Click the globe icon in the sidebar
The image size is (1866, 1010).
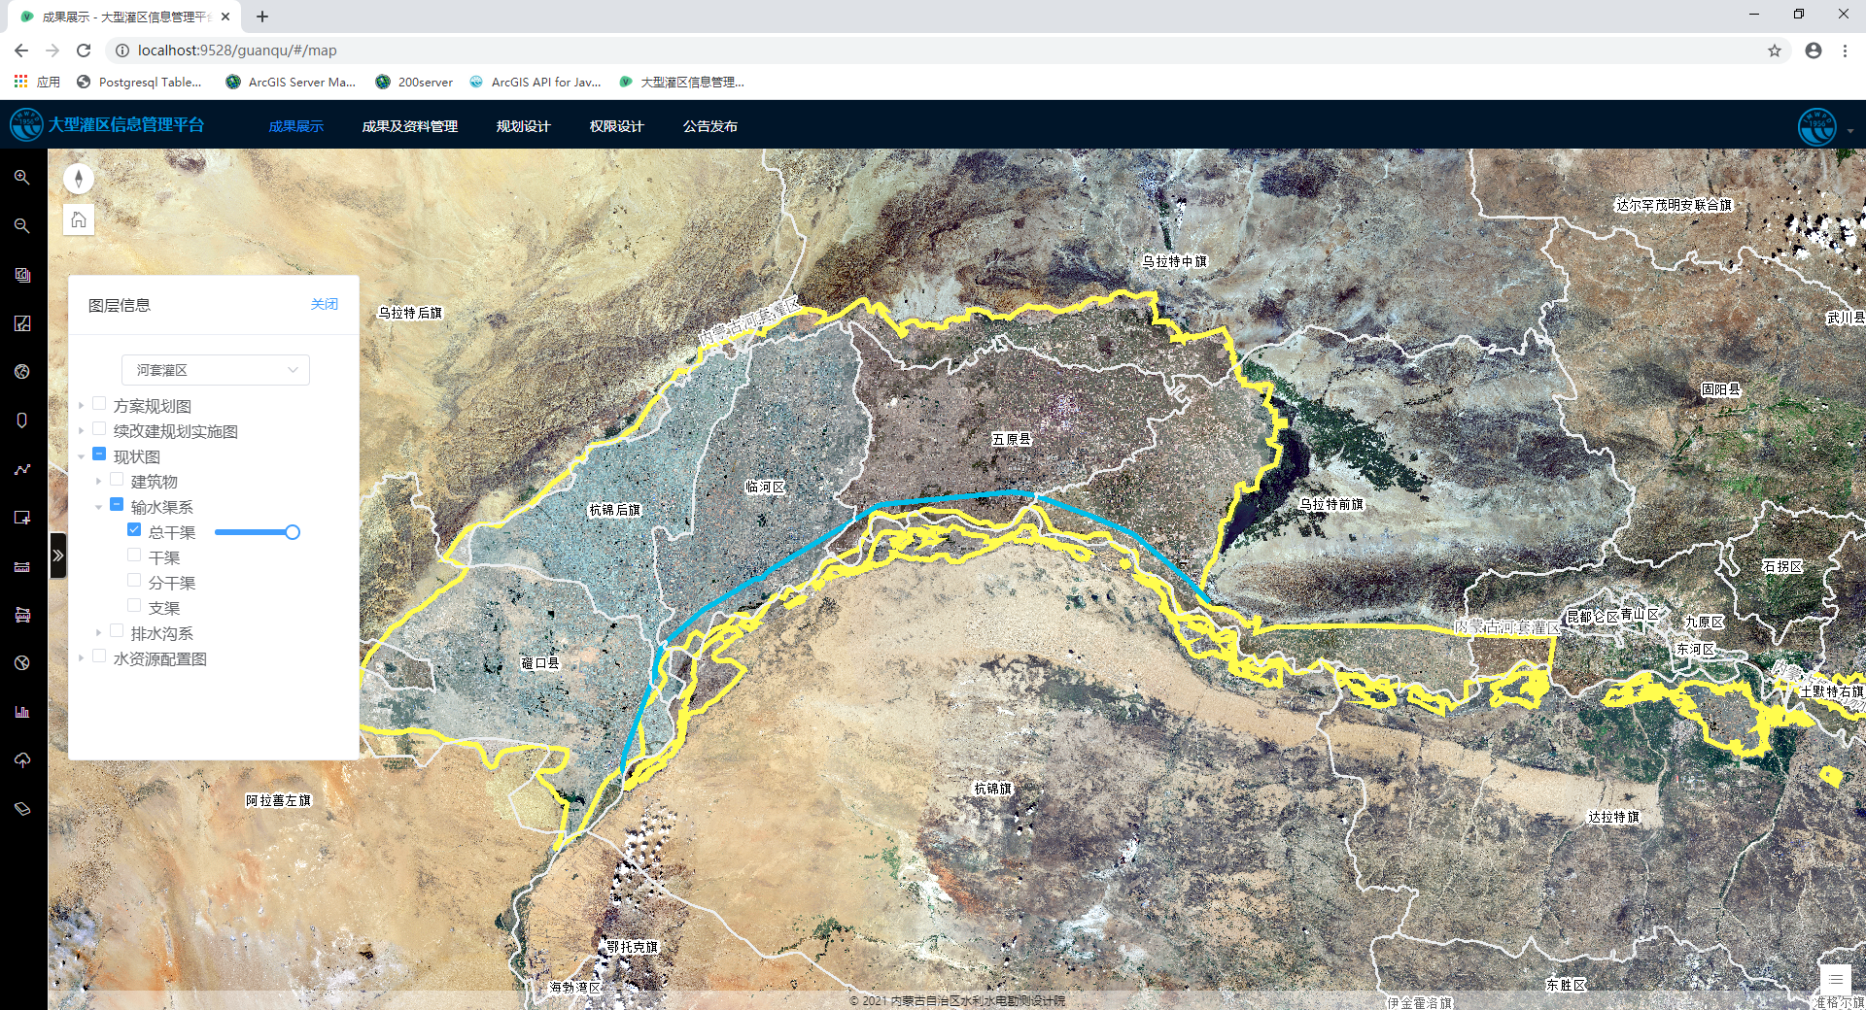(x=21, y=372)
